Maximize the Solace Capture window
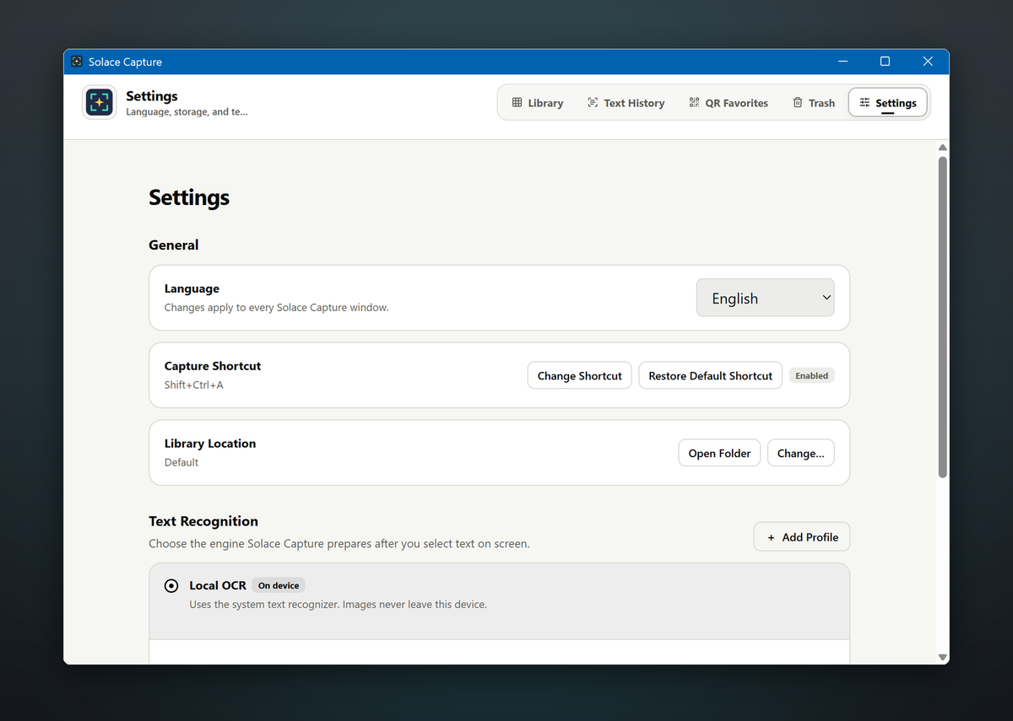The height and width of the screenshot is (721, 1013). 885,62
